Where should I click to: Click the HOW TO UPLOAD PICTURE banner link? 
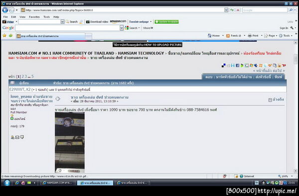(148, 45)
